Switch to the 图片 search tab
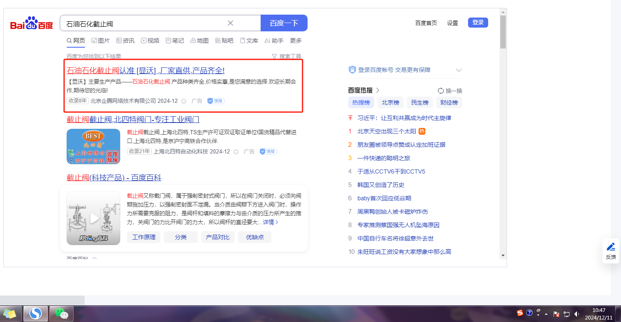Screen dimensions: 621x322 pyautogui.click(x=101, y=41)
